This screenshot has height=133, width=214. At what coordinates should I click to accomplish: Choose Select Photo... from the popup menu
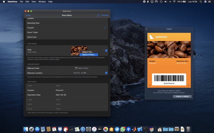pyautogui.click(x=89, y=55)
